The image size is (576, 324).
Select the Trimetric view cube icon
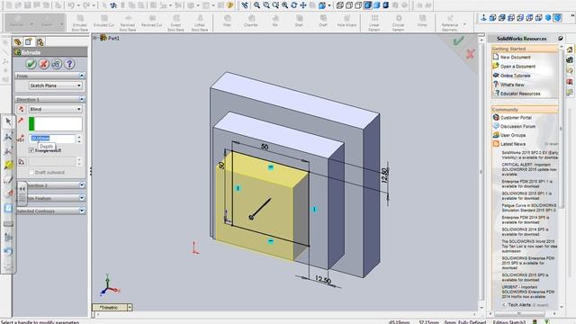[x=557, y=18]
